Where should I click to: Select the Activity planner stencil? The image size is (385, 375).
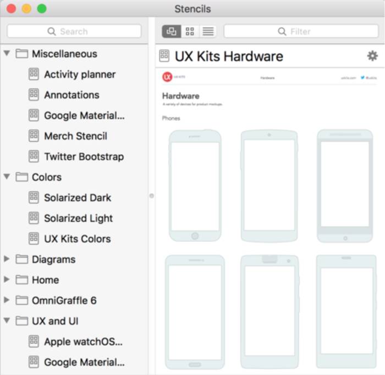tap(80, 74)
